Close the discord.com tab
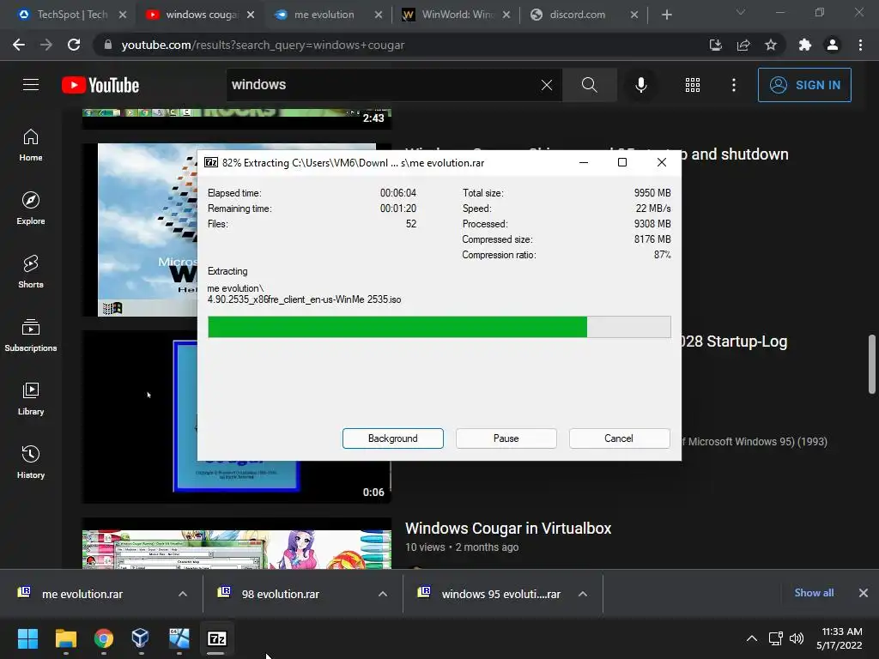879x659 pixels. pos(634,15)
